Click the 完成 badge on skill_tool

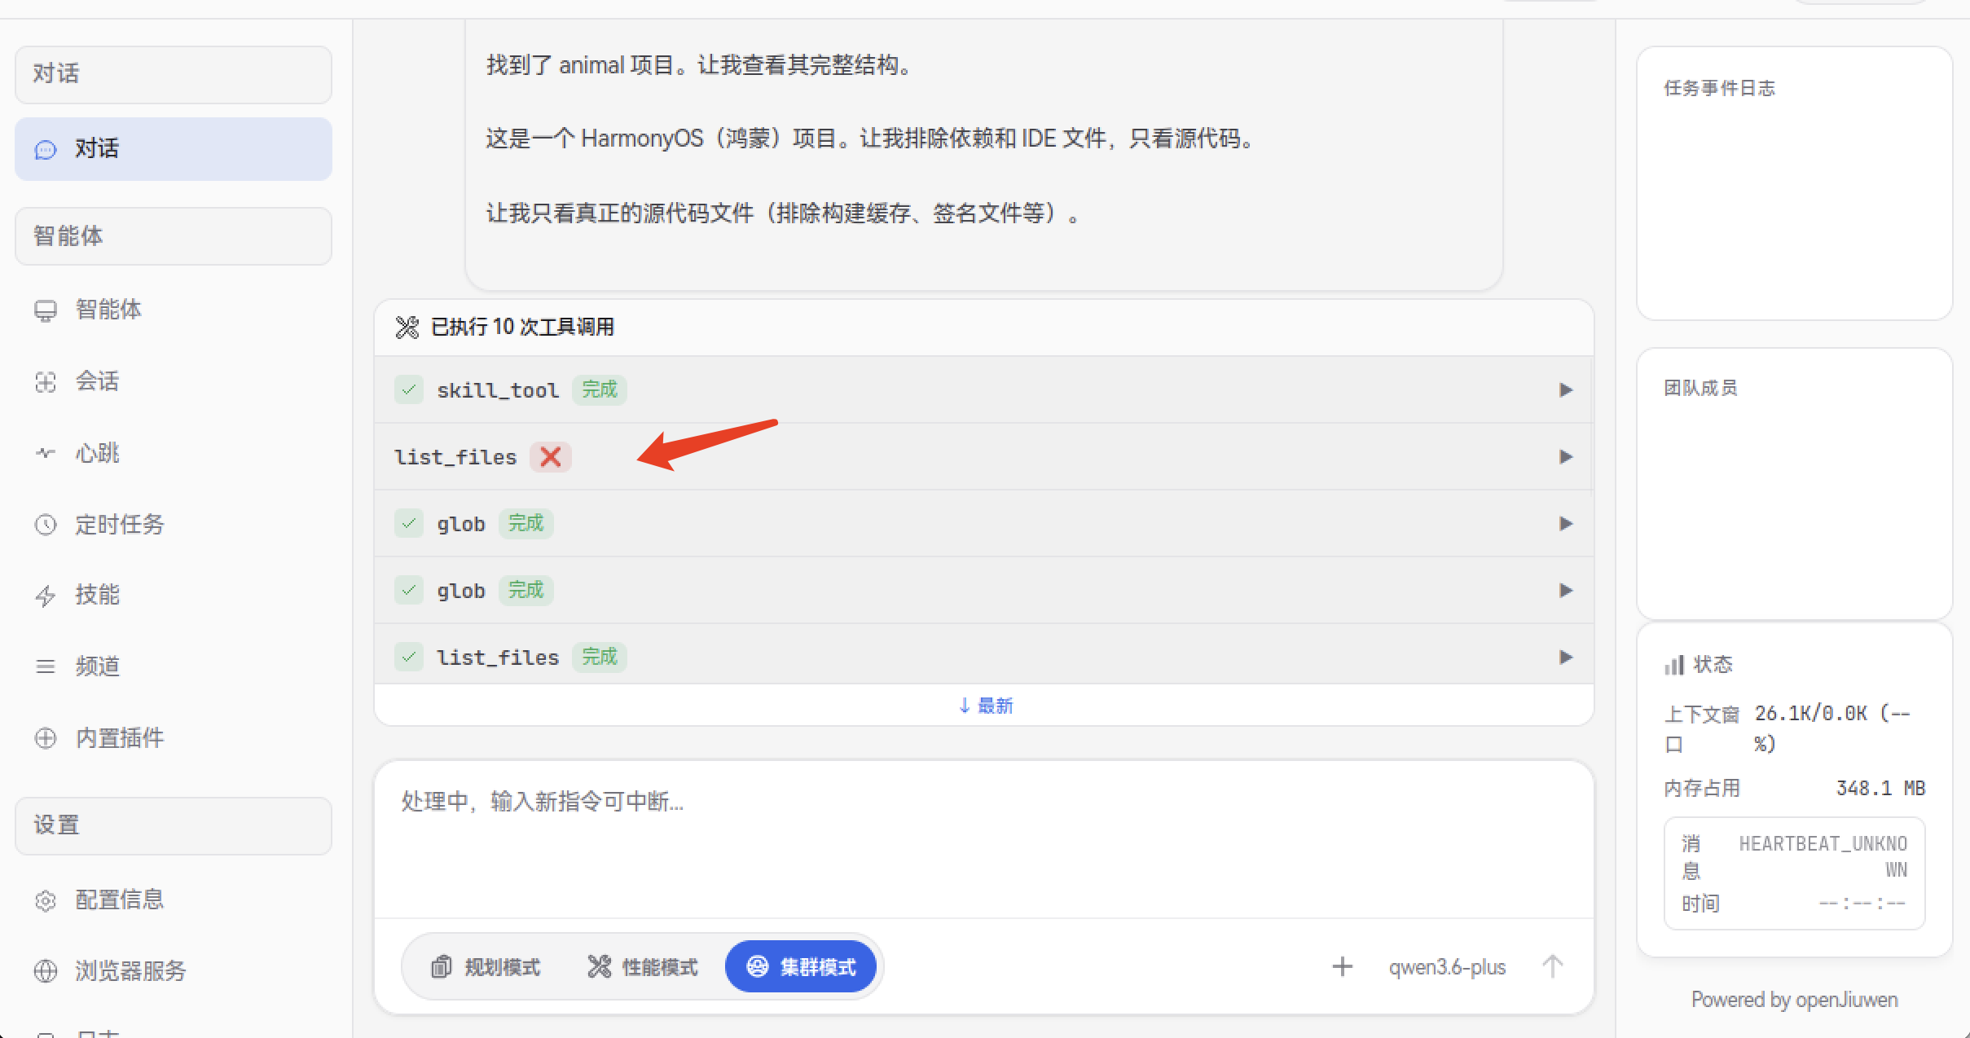point(600,390)
